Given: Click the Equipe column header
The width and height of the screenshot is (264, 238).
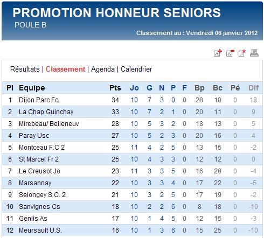Looking at the screenshot, I should pos(32,88).
